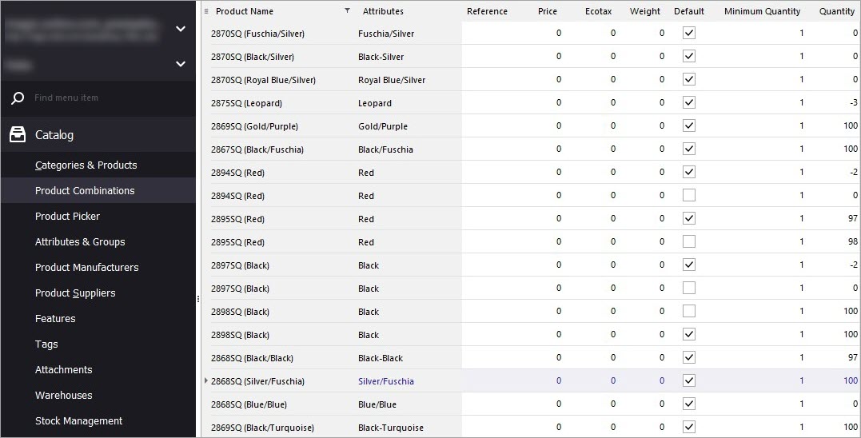Click the Royal Blue/Silver attribute cell
Viewport: 861px width, 438px height.
[392, 80]
